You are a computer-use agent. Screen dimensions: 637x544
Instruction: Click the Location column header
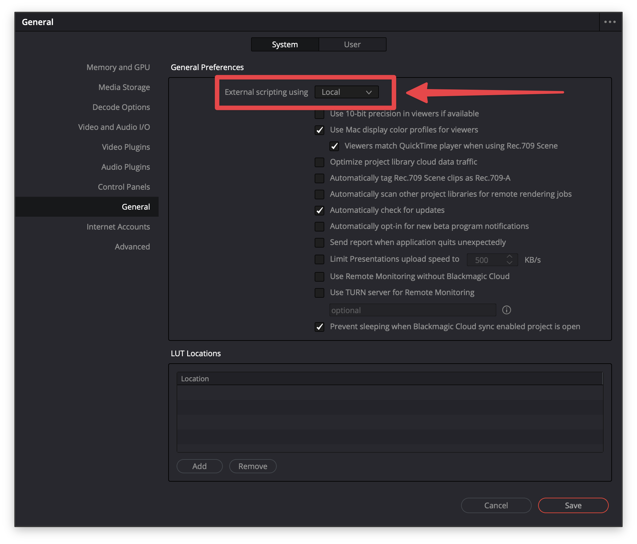click(x=390, y=379)
